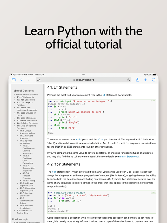This screenshot has height=223, width=167.
Task: Click the 'Table of Contents' sidebar heading
Action: [23, 91]
